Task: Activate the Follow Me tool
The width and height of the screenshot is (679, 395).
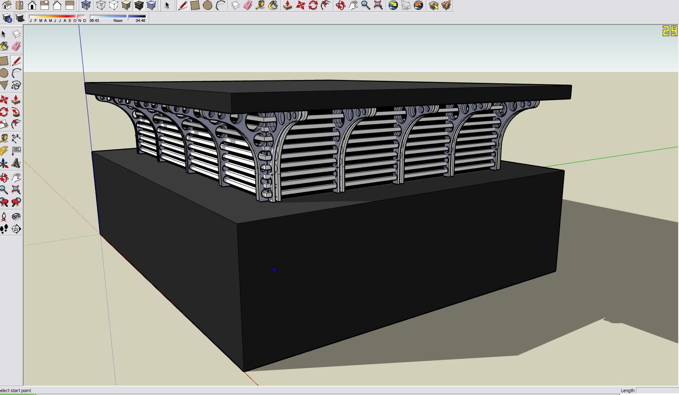Action: coord(16,112)
